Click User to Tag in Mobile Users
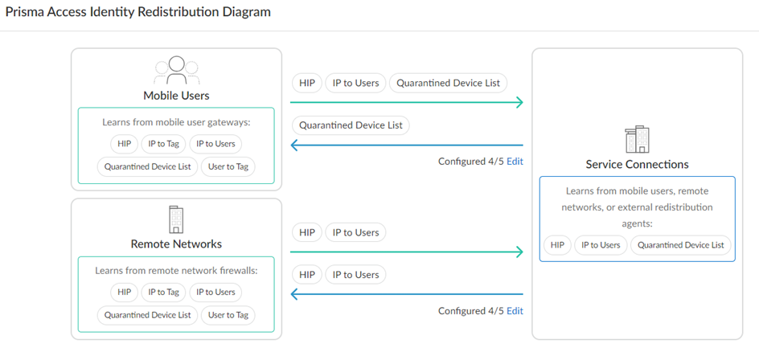This screenshot has height=348, width=759. (228, 166)
